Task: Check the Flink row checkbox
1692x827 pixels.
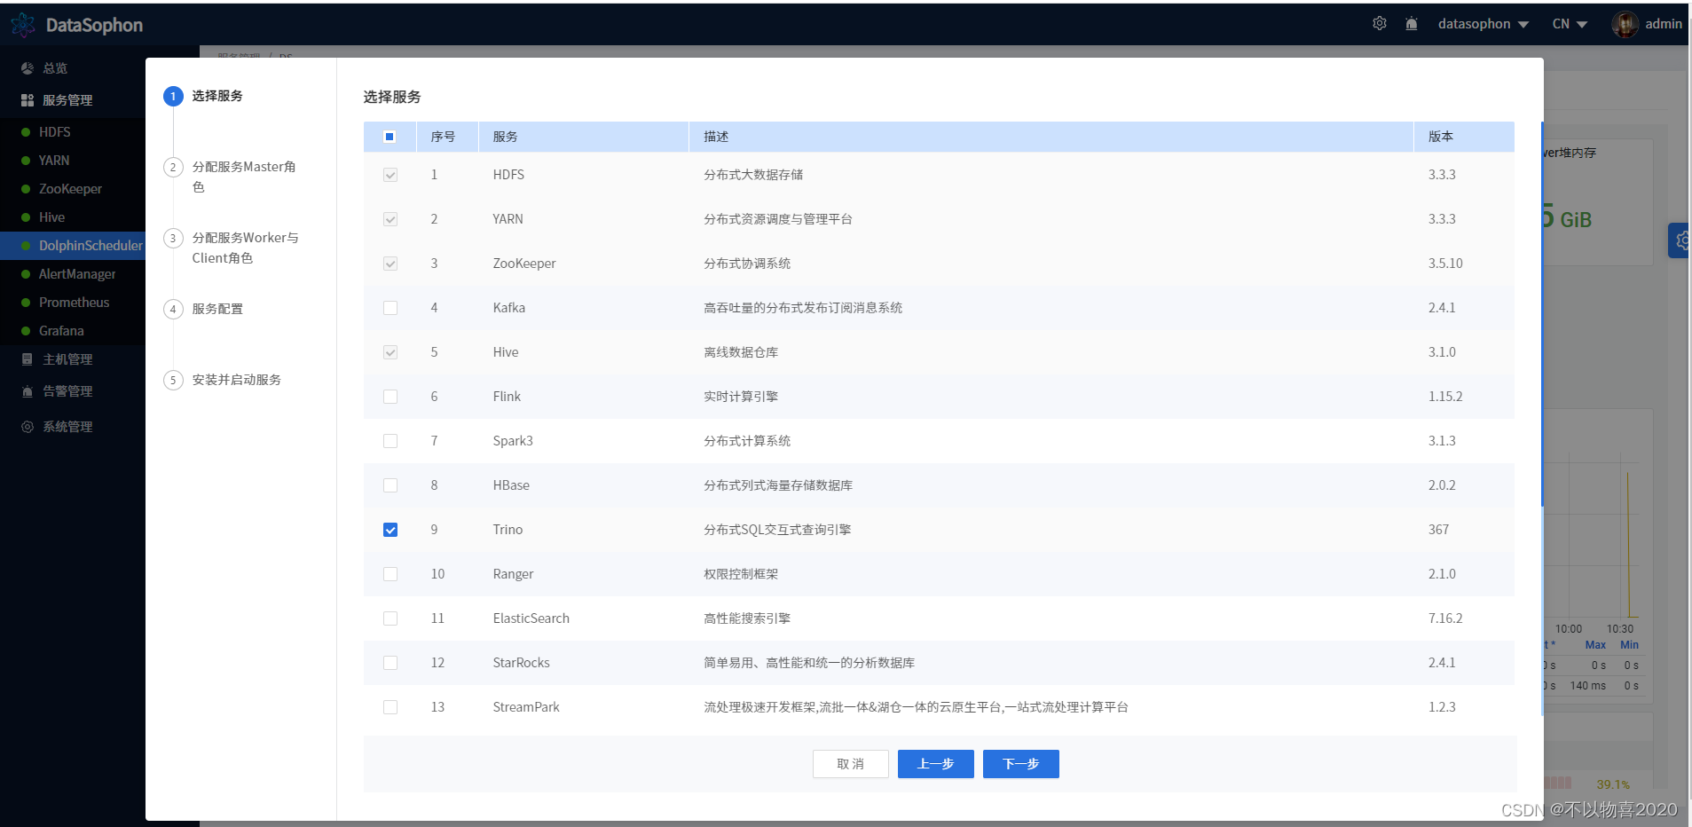Action: coord(390,397)
